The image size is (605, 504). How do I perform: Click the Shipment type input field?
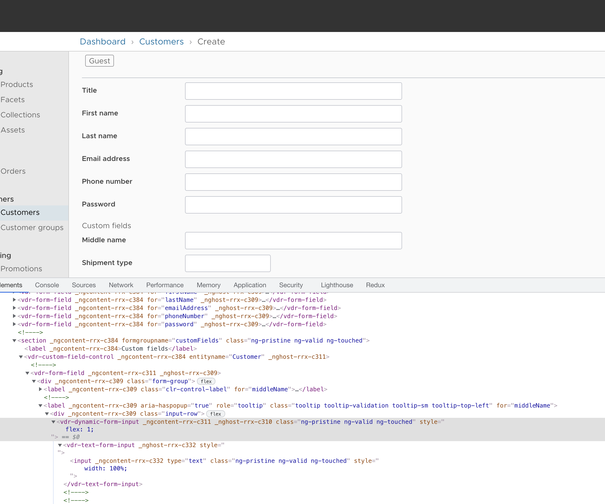point(228,263)
